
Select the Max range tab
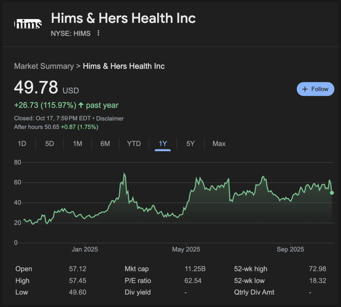click(219, 144)
